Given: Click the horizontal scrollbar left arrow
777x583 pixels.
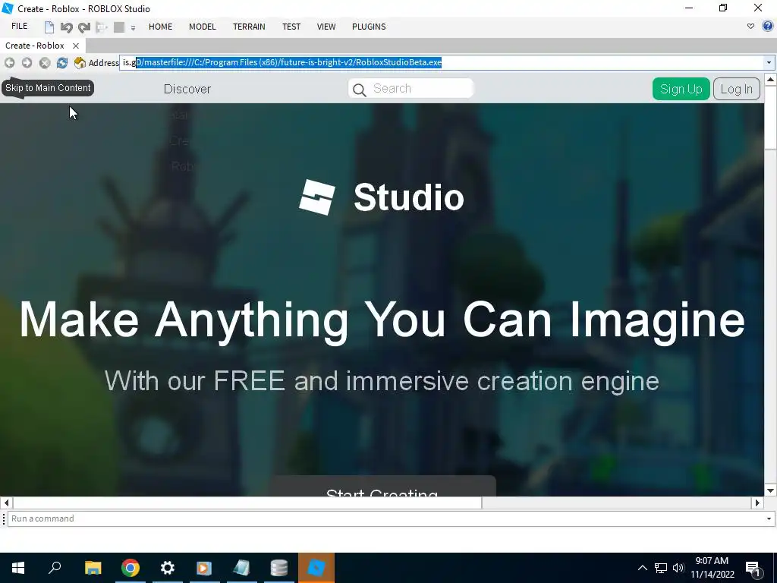Looking at the screenshot, I should tap(6, 503).
